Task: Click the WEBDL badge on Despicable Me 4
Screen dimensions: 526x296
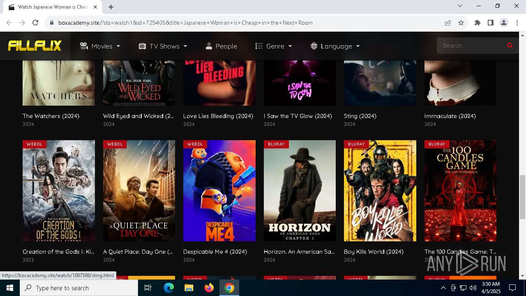Action: [x=195, y=144]
